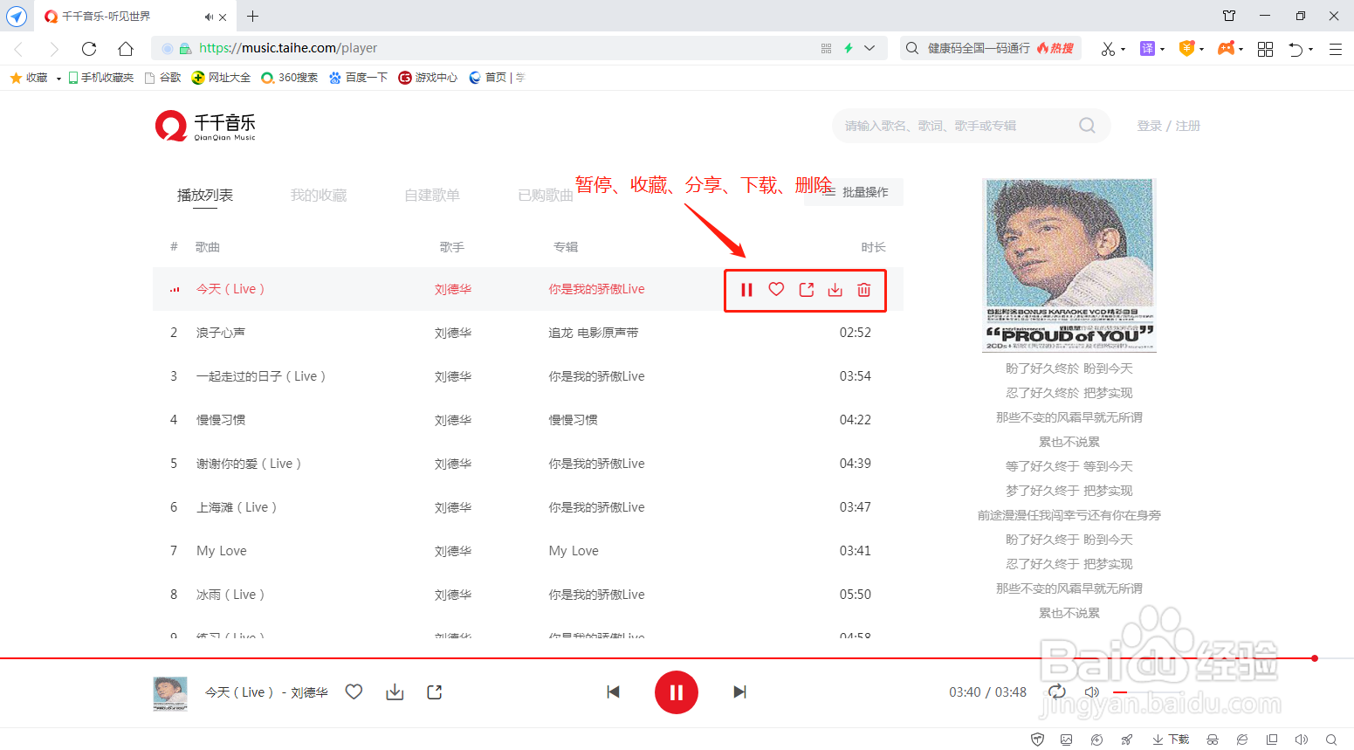The width and height of the screenshot is (1354, 750).
Task: Favorite 今天 (Live) using row heart icon
Action: point(776,289)
